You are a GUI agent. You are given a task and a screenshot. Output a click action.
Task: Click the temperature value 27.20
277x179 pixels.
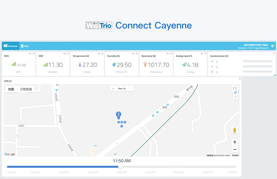point(90,65)
